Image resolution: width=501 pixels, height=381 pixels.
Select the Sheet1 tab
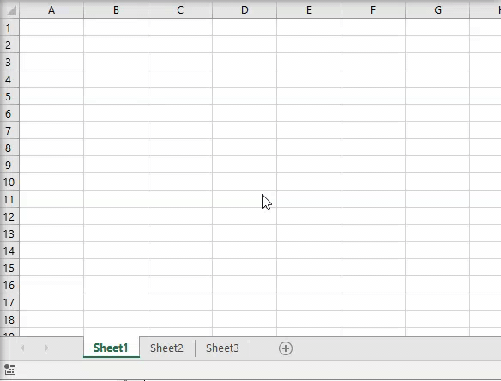point(111,348)
